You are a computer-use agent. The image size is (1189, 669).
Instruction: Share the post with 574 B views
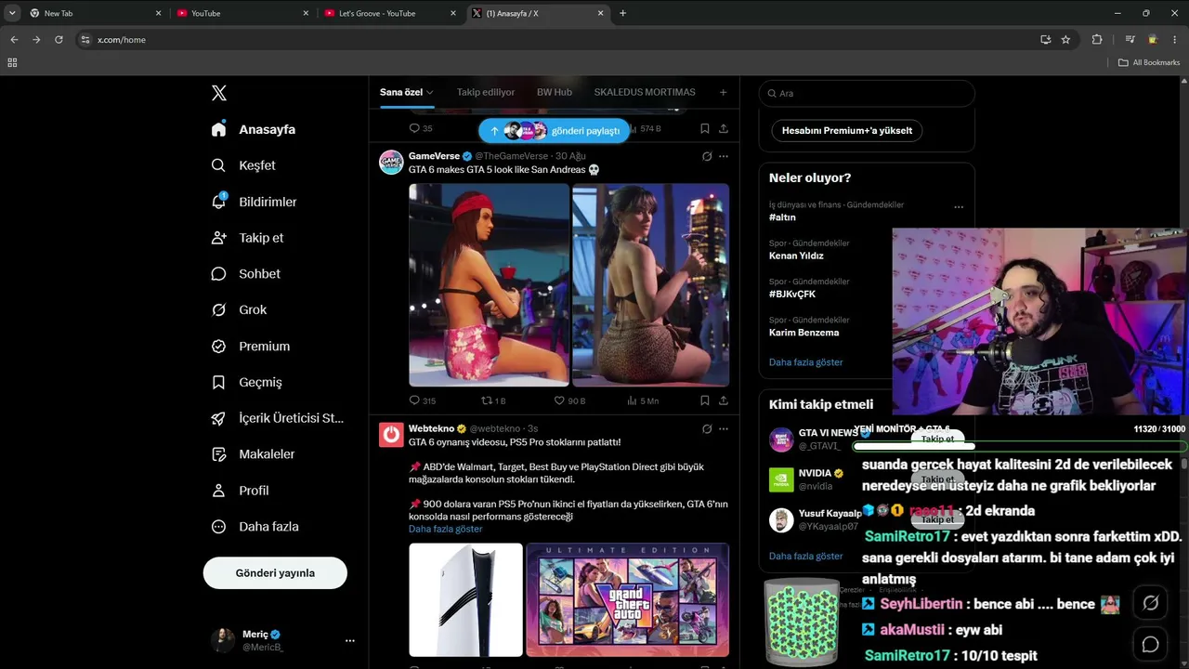(x=724, y=128)
